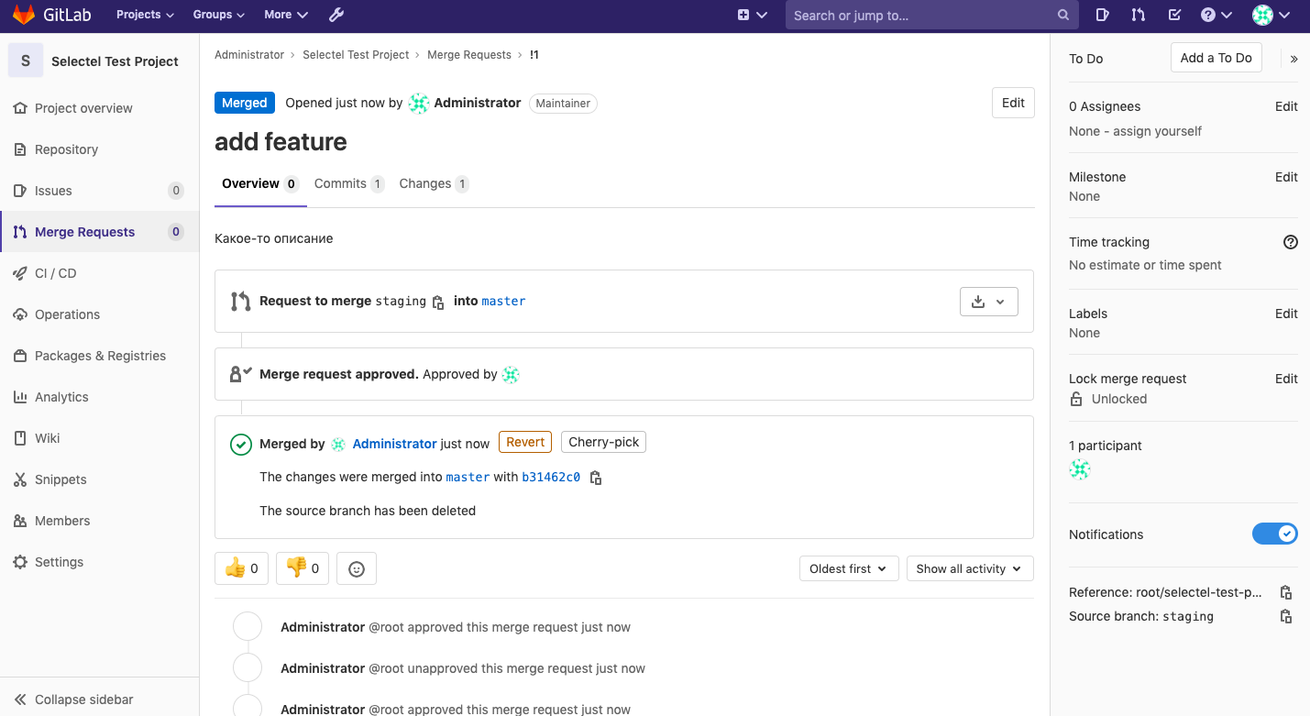The image size is (1310, 716).
Task: Open issues icon in top bar
Action: click(x=1103, y=15)
